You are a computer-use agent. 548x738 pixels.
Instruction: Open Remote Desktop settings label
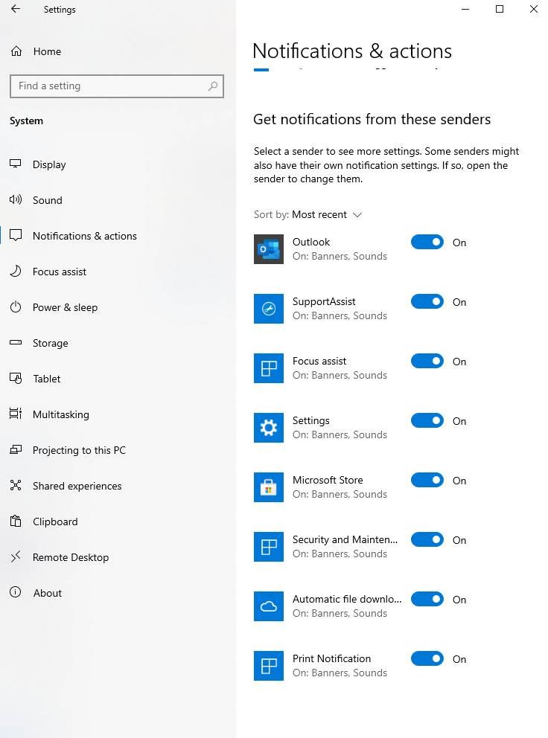pos(71,557)
